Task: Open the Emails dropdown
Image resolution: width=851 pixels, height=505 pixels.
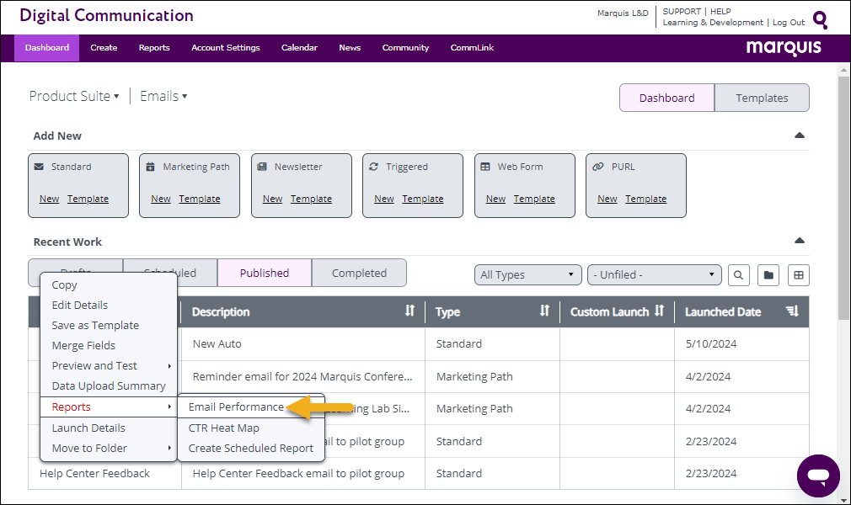Action: [x=163, y=96]
